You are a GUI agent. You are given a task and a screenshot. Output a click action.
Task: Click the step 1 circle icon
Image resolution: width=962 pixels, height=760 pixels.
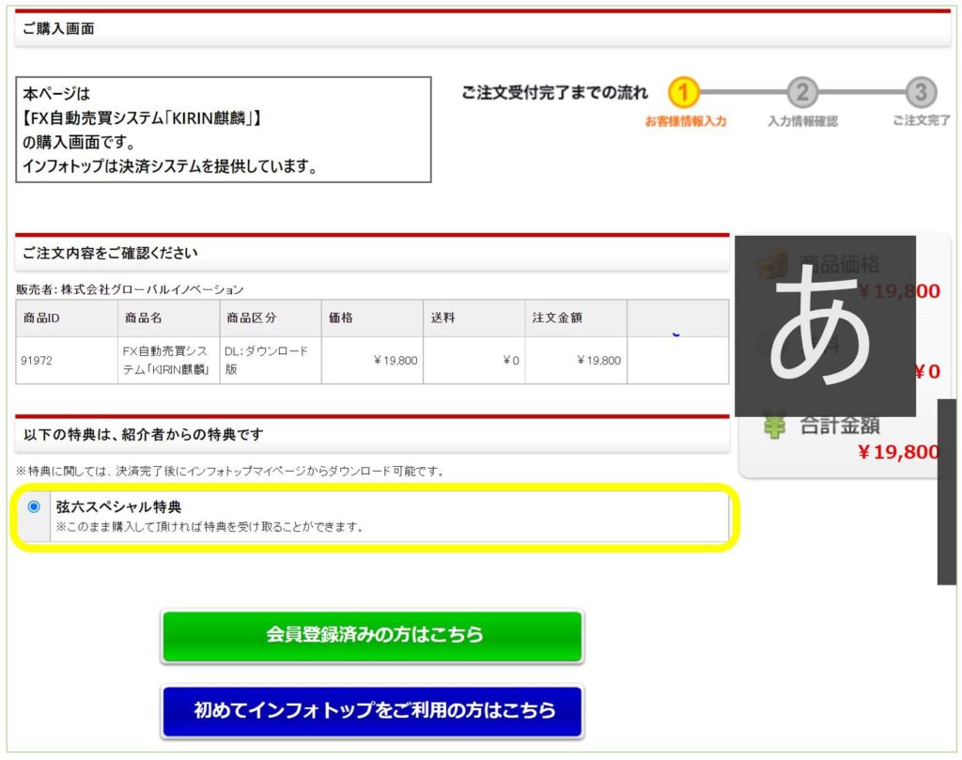click(x=684, y=93)
